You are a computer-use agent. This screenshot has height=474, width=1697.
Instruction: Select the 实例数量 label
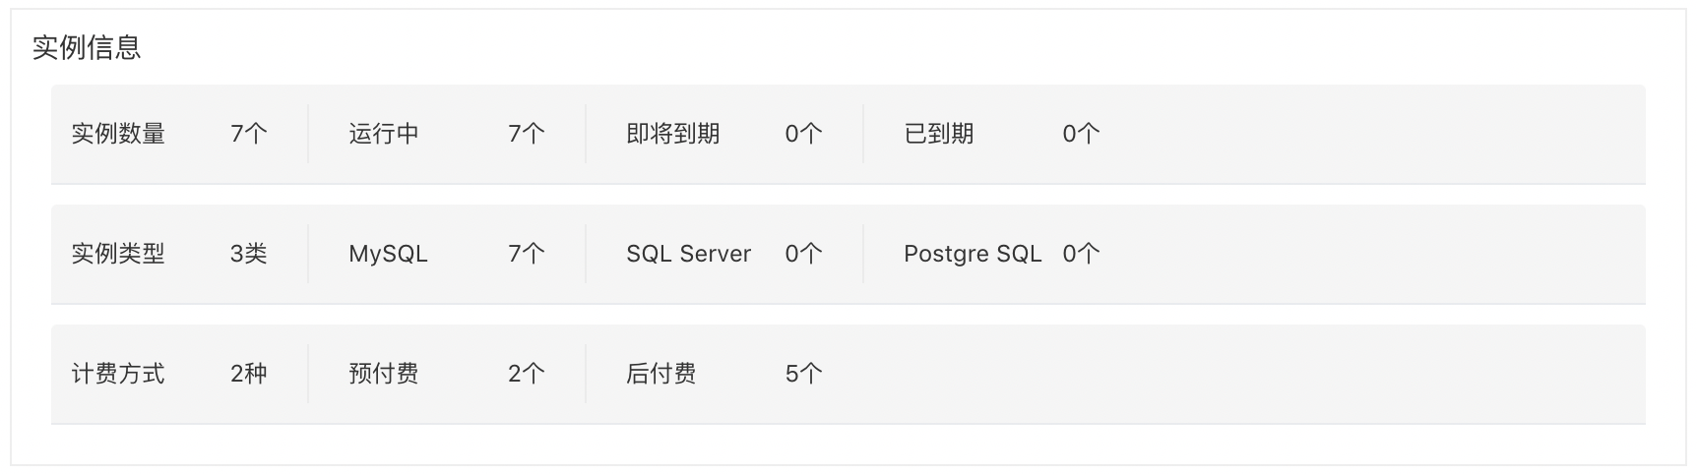tap(118, 134)
